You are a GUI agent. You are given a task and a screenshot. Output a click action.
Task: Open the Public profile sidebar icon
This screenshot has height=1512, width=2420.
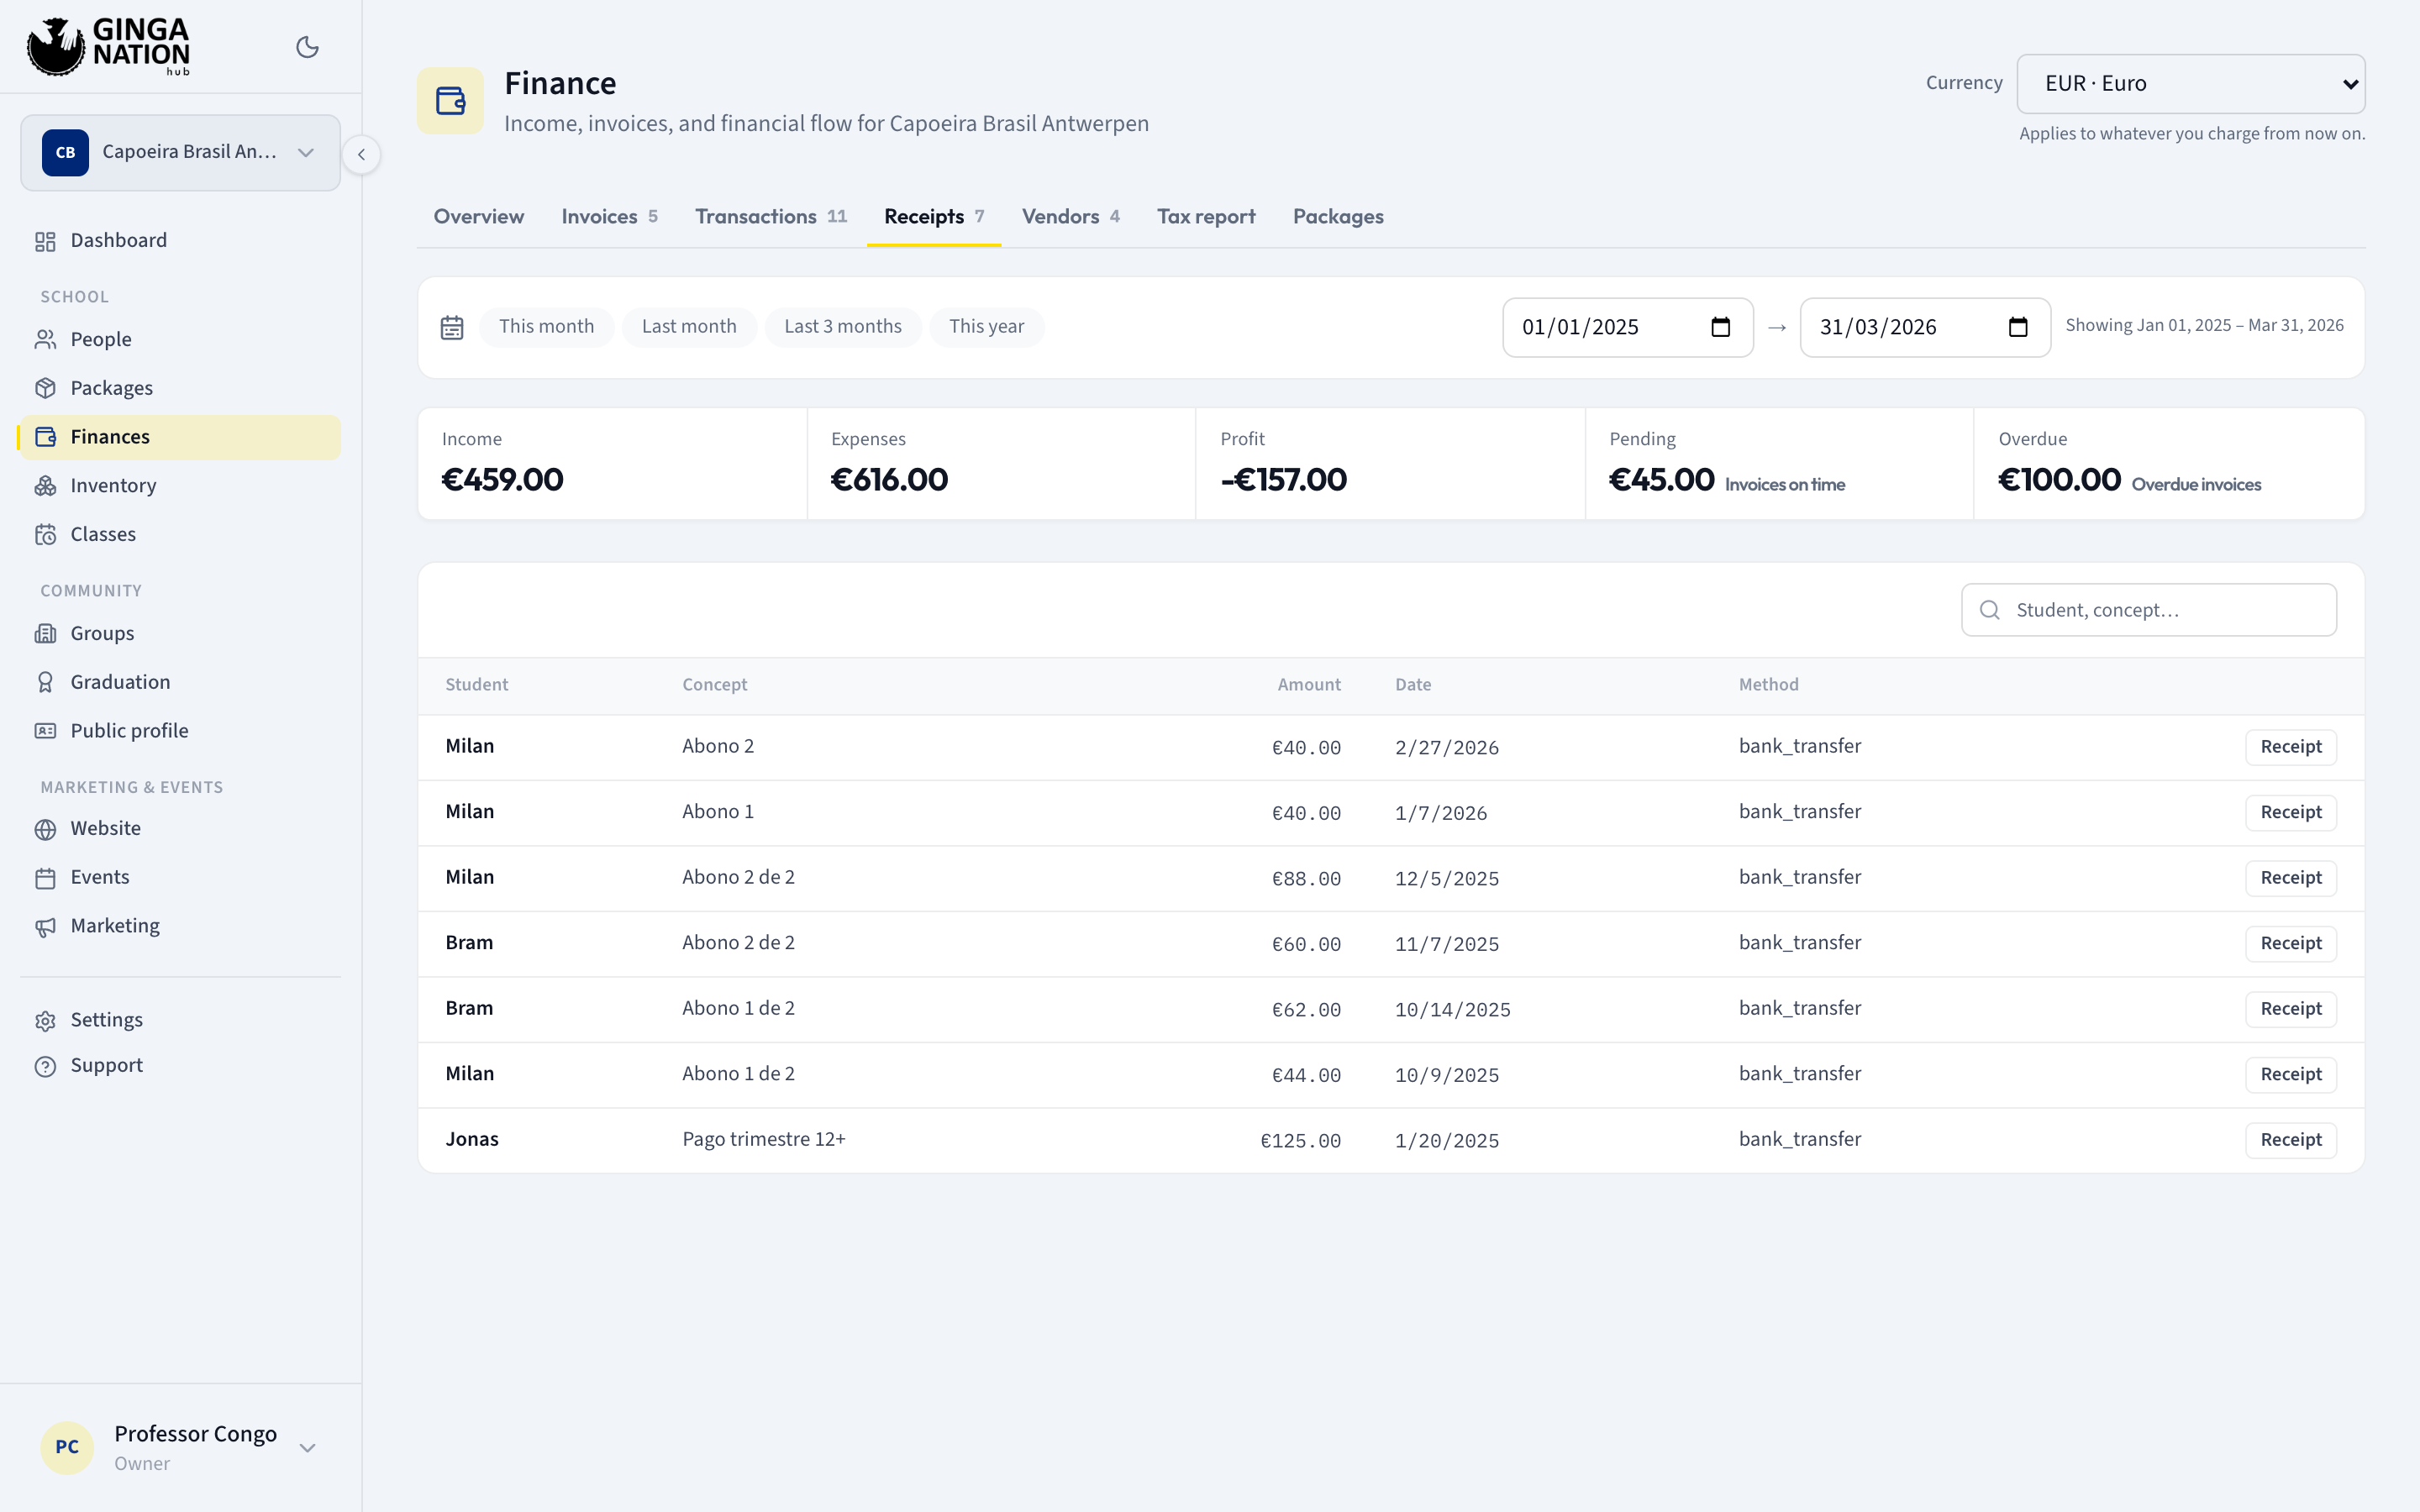point(45,731)
